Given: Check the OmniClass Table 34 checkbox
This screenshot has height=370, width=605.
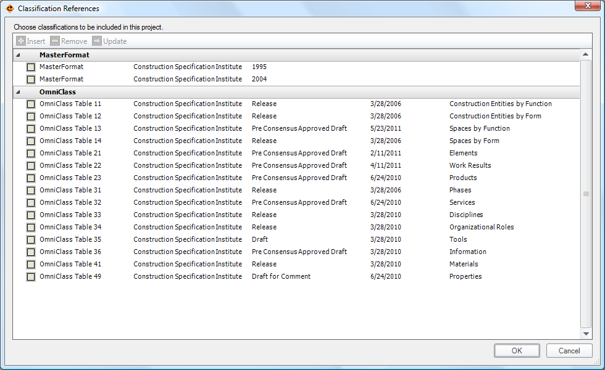Looking at the screenshot, I should [x=31, y=228].
